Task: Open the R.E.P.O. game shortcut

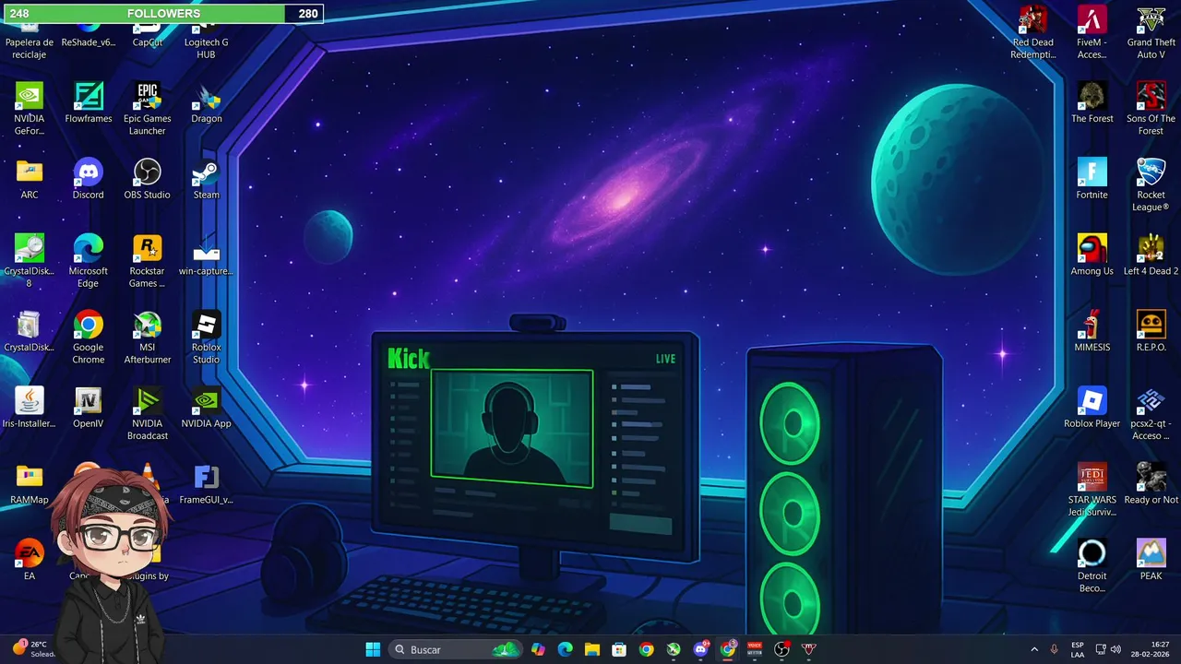Action: [x=1151, y=332]
